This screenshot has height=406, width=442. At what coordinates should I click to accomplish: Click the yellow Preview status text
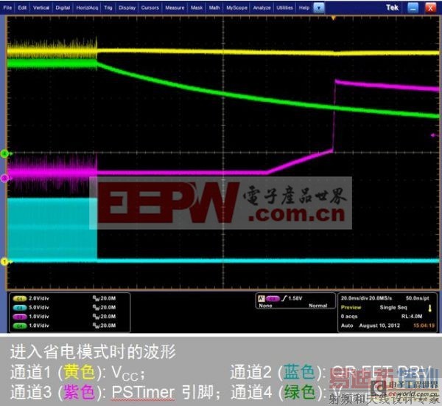point(351,307)
